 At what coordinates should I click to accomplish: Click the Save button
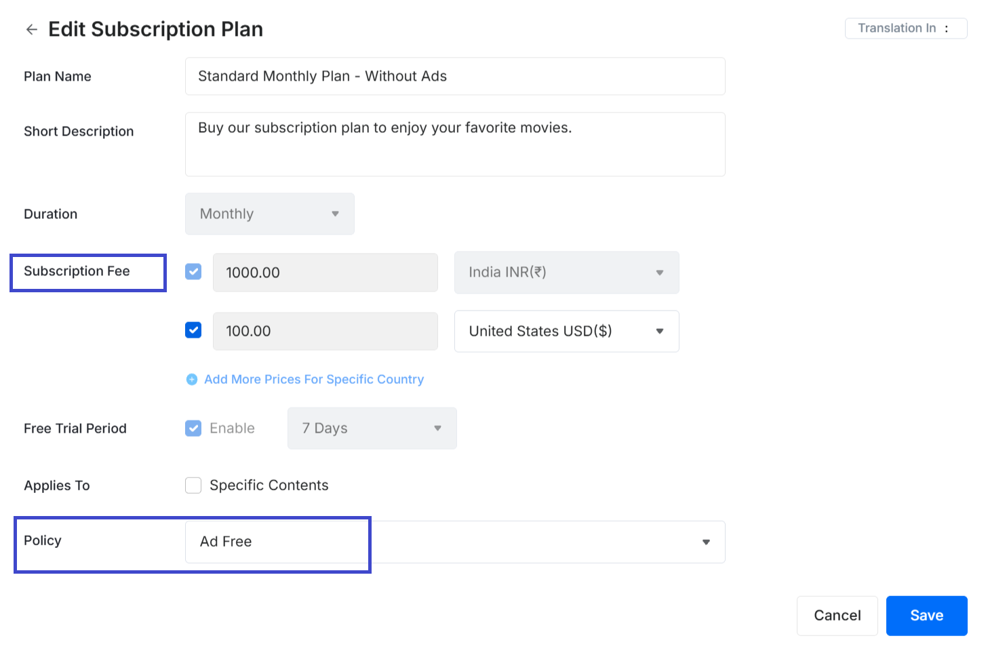click(x=926, y=616)
